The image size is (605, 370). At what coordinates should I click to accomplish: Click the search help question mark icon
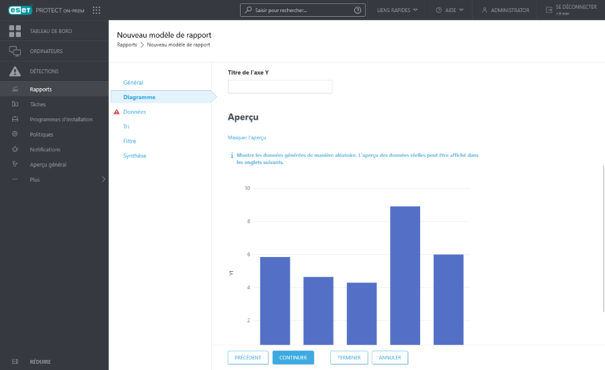pos(357,10)
